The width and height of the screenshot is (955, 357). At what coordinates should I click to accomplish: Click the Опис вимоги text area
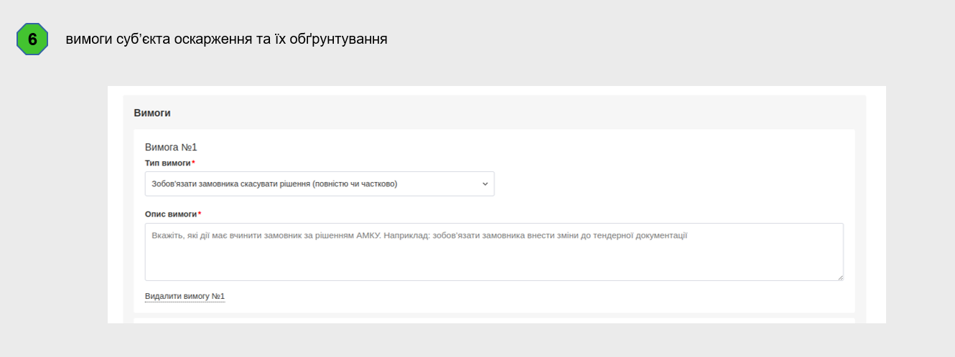[x=494, y=252]
